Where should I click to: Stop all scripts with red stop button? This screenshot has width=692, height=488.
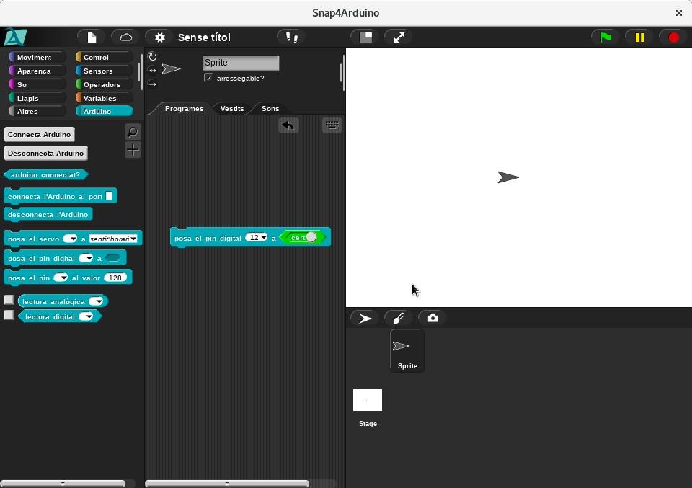tap(673, 37)
